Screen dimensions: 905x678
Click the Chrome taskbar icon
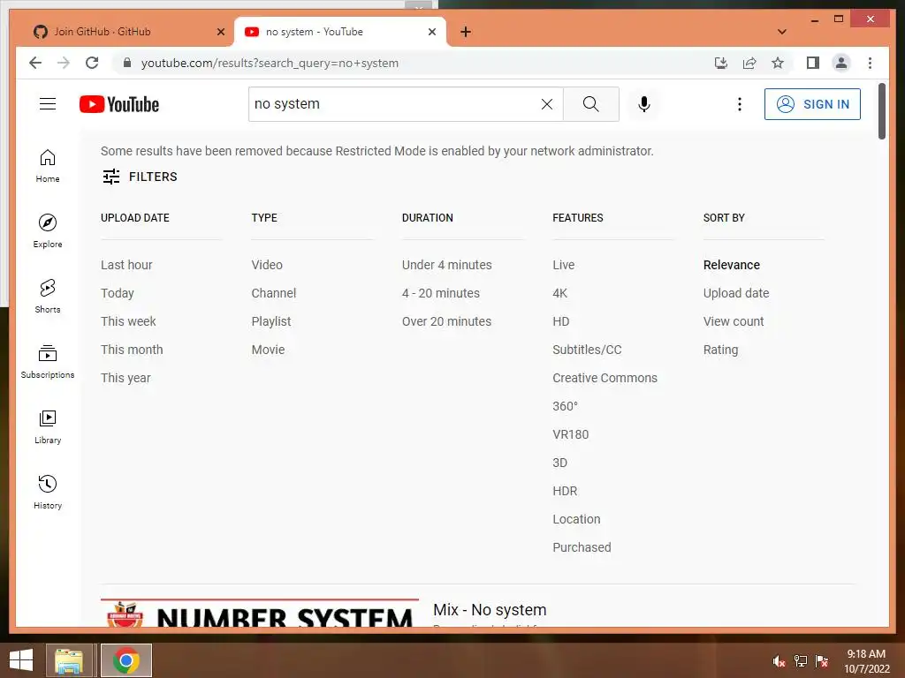coord(126,660)
